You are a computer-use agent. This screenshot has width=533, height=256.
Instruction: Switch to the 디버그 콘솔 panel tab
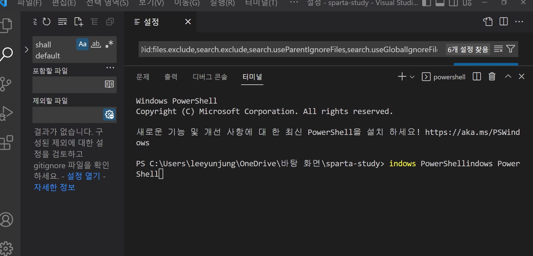click(x=210, y=77)
